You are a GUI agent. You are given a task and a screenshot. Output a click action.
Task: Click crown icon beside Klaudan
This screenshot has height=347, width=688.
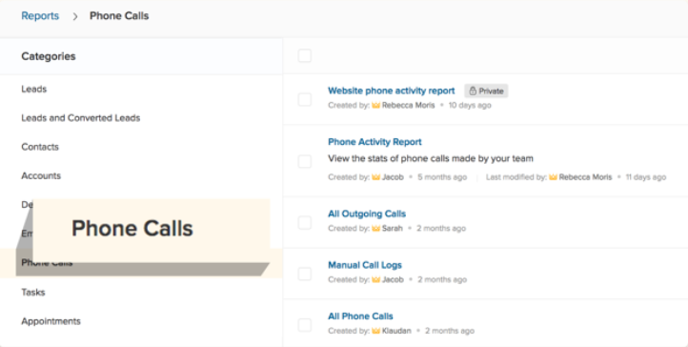click(x=375, y=331)
